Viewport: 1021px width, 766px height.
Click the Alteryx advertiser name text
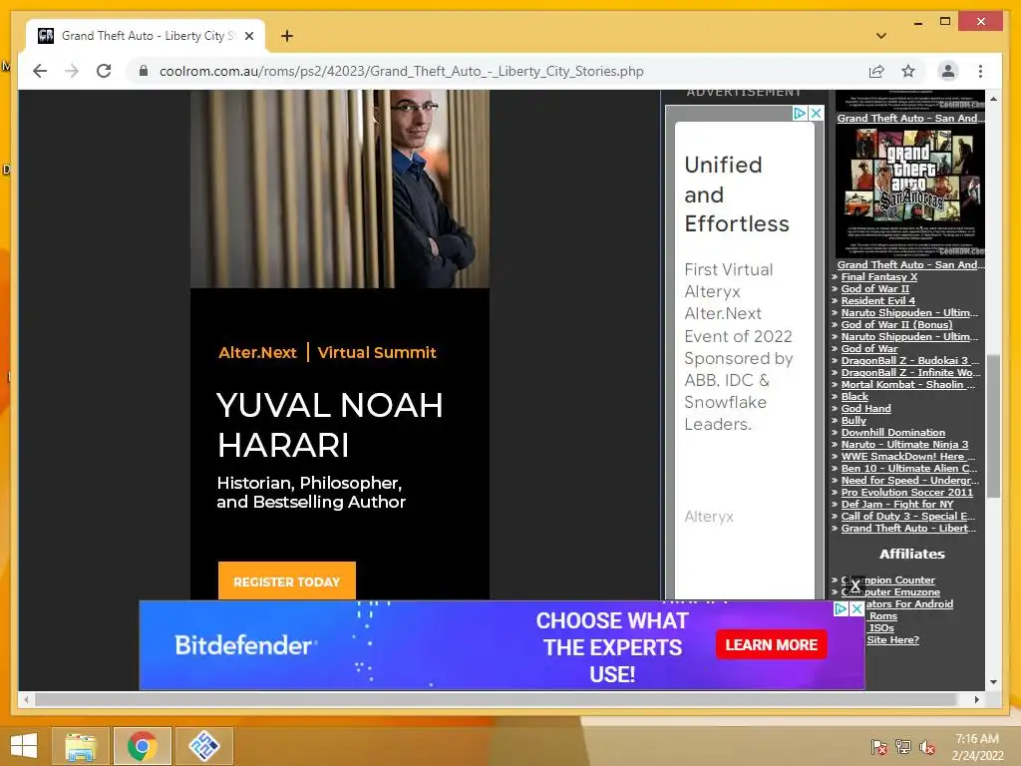pyautogui.click(x=709, y=517)
